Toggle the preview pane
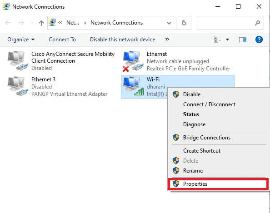 click(x=243, y=40)
